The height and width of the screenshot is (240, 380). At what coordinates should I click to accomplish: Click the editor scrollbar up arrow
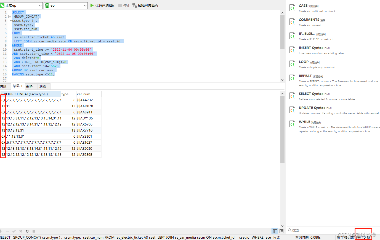tap(282, 13)
